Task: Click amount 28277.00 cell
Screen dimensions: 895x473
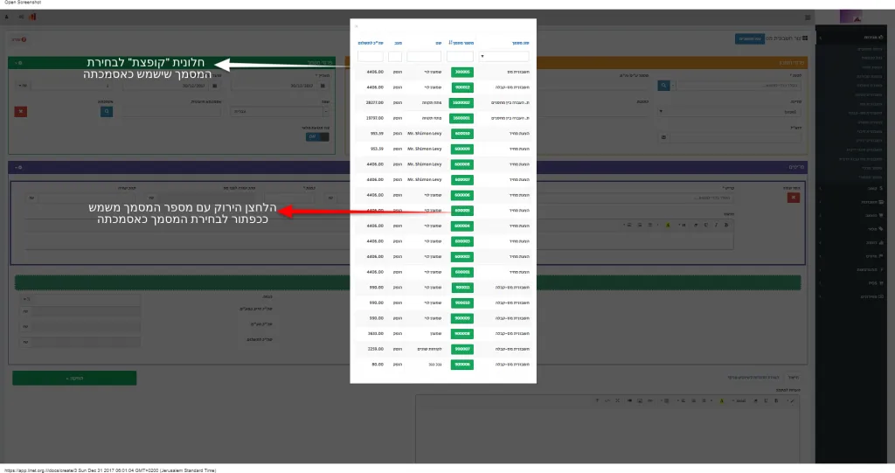Action: (x=374, y=103)
